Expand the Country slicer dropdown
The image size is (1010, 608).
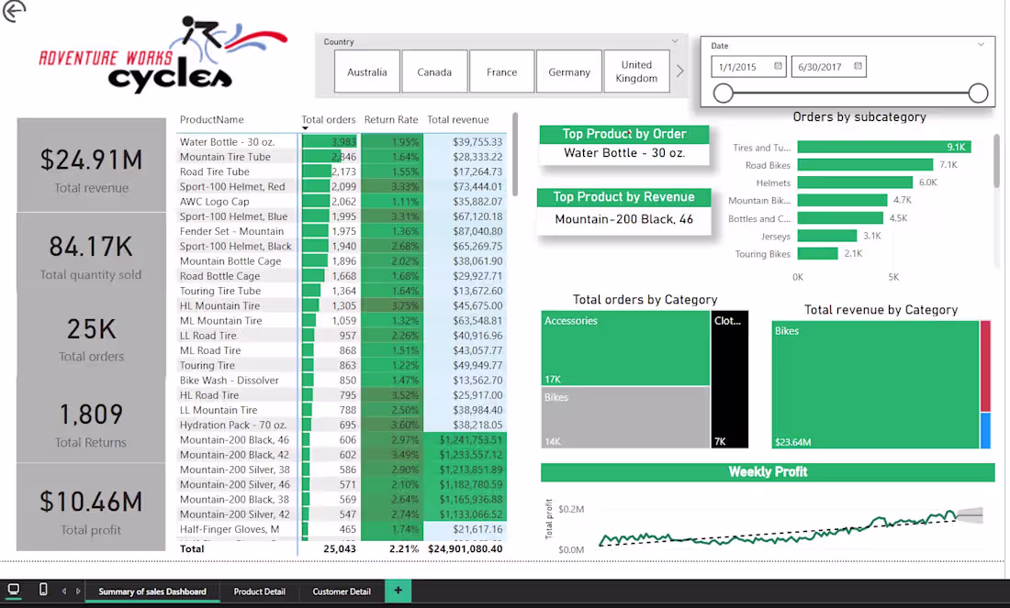click(674, 41)
